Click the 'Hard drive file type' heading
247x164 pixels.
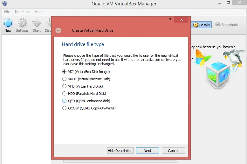click(x=83, y=44)
